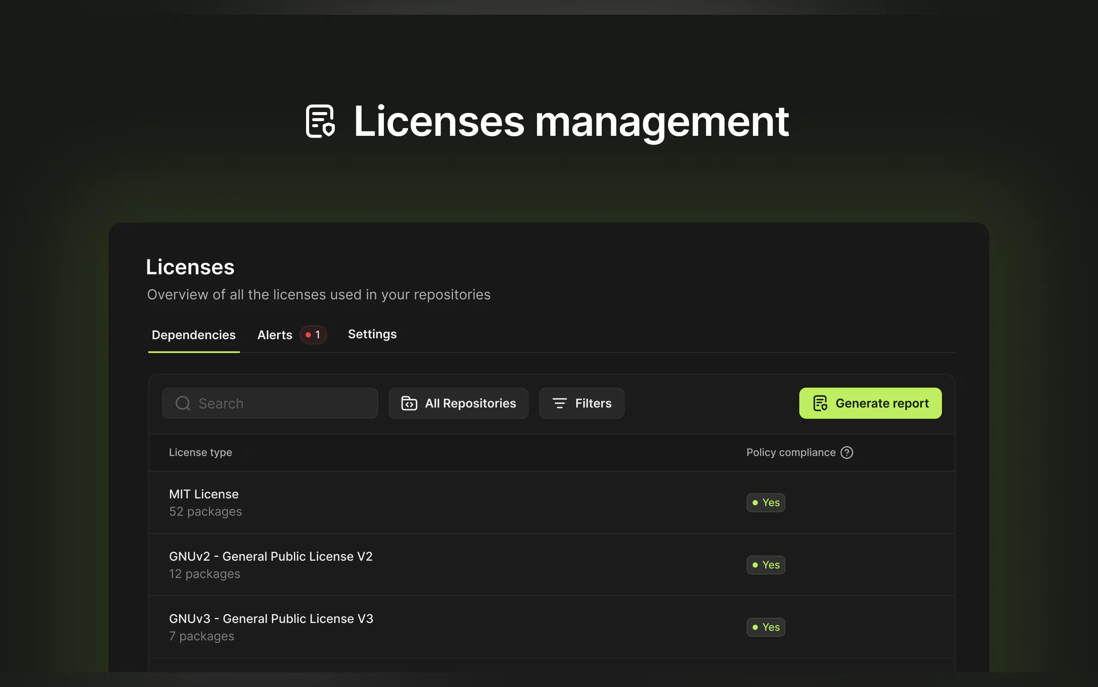The image size is (1098, 687).
Task: Click the license document icon beside the heading
Action: coord(320,121)
